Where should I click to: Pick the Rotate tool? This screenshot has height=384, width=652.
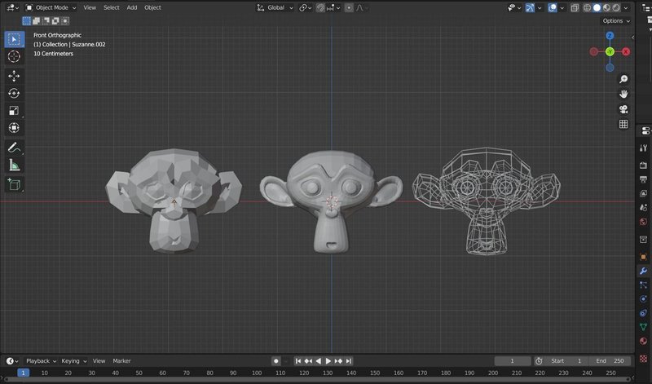(x=14, y=93)
